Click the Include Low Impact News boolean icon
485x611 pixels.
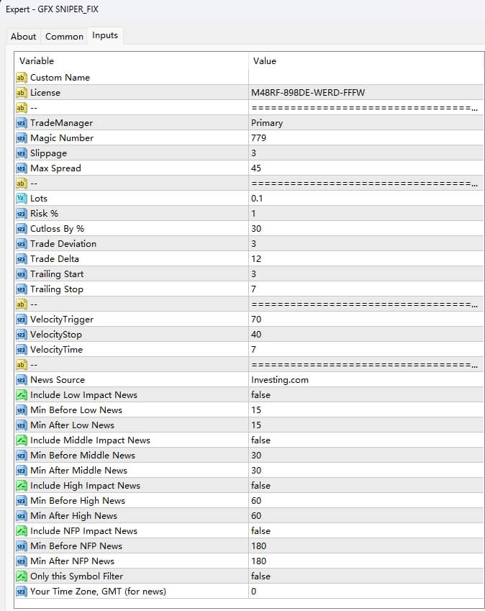click(21, 395)
